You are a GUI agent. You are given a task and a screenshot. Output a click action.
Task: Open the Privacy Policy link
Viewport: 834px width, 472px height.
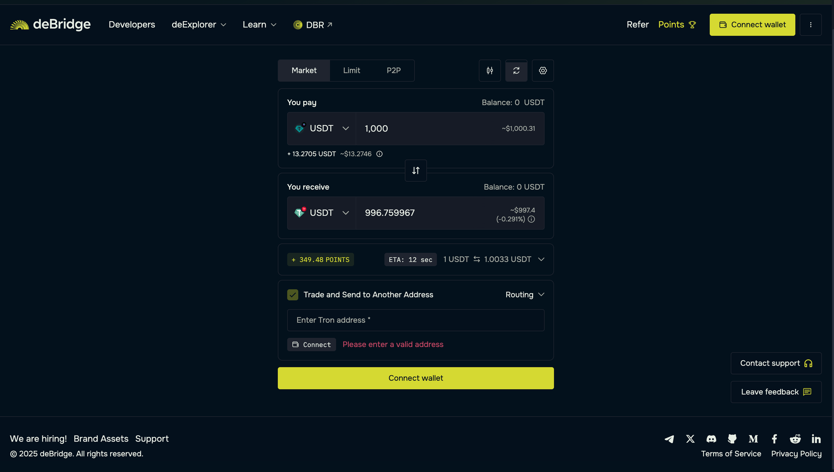[x=796, y=454]
